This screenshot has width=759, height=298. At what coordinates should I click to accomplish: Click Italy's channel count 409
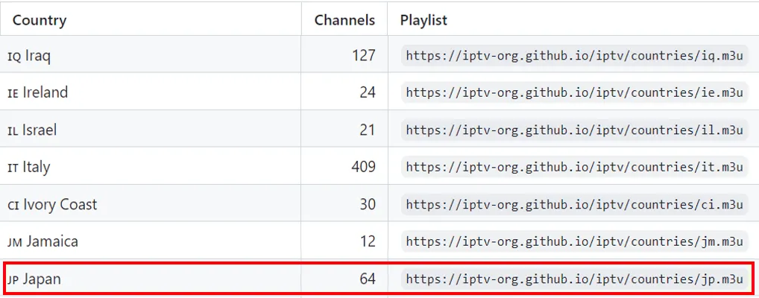(364, 167)
